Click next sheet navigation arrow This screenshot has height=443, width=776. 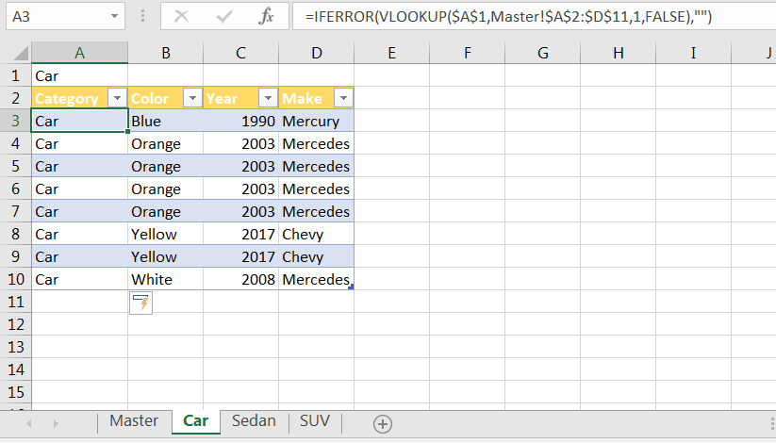(x=56, y=424)
